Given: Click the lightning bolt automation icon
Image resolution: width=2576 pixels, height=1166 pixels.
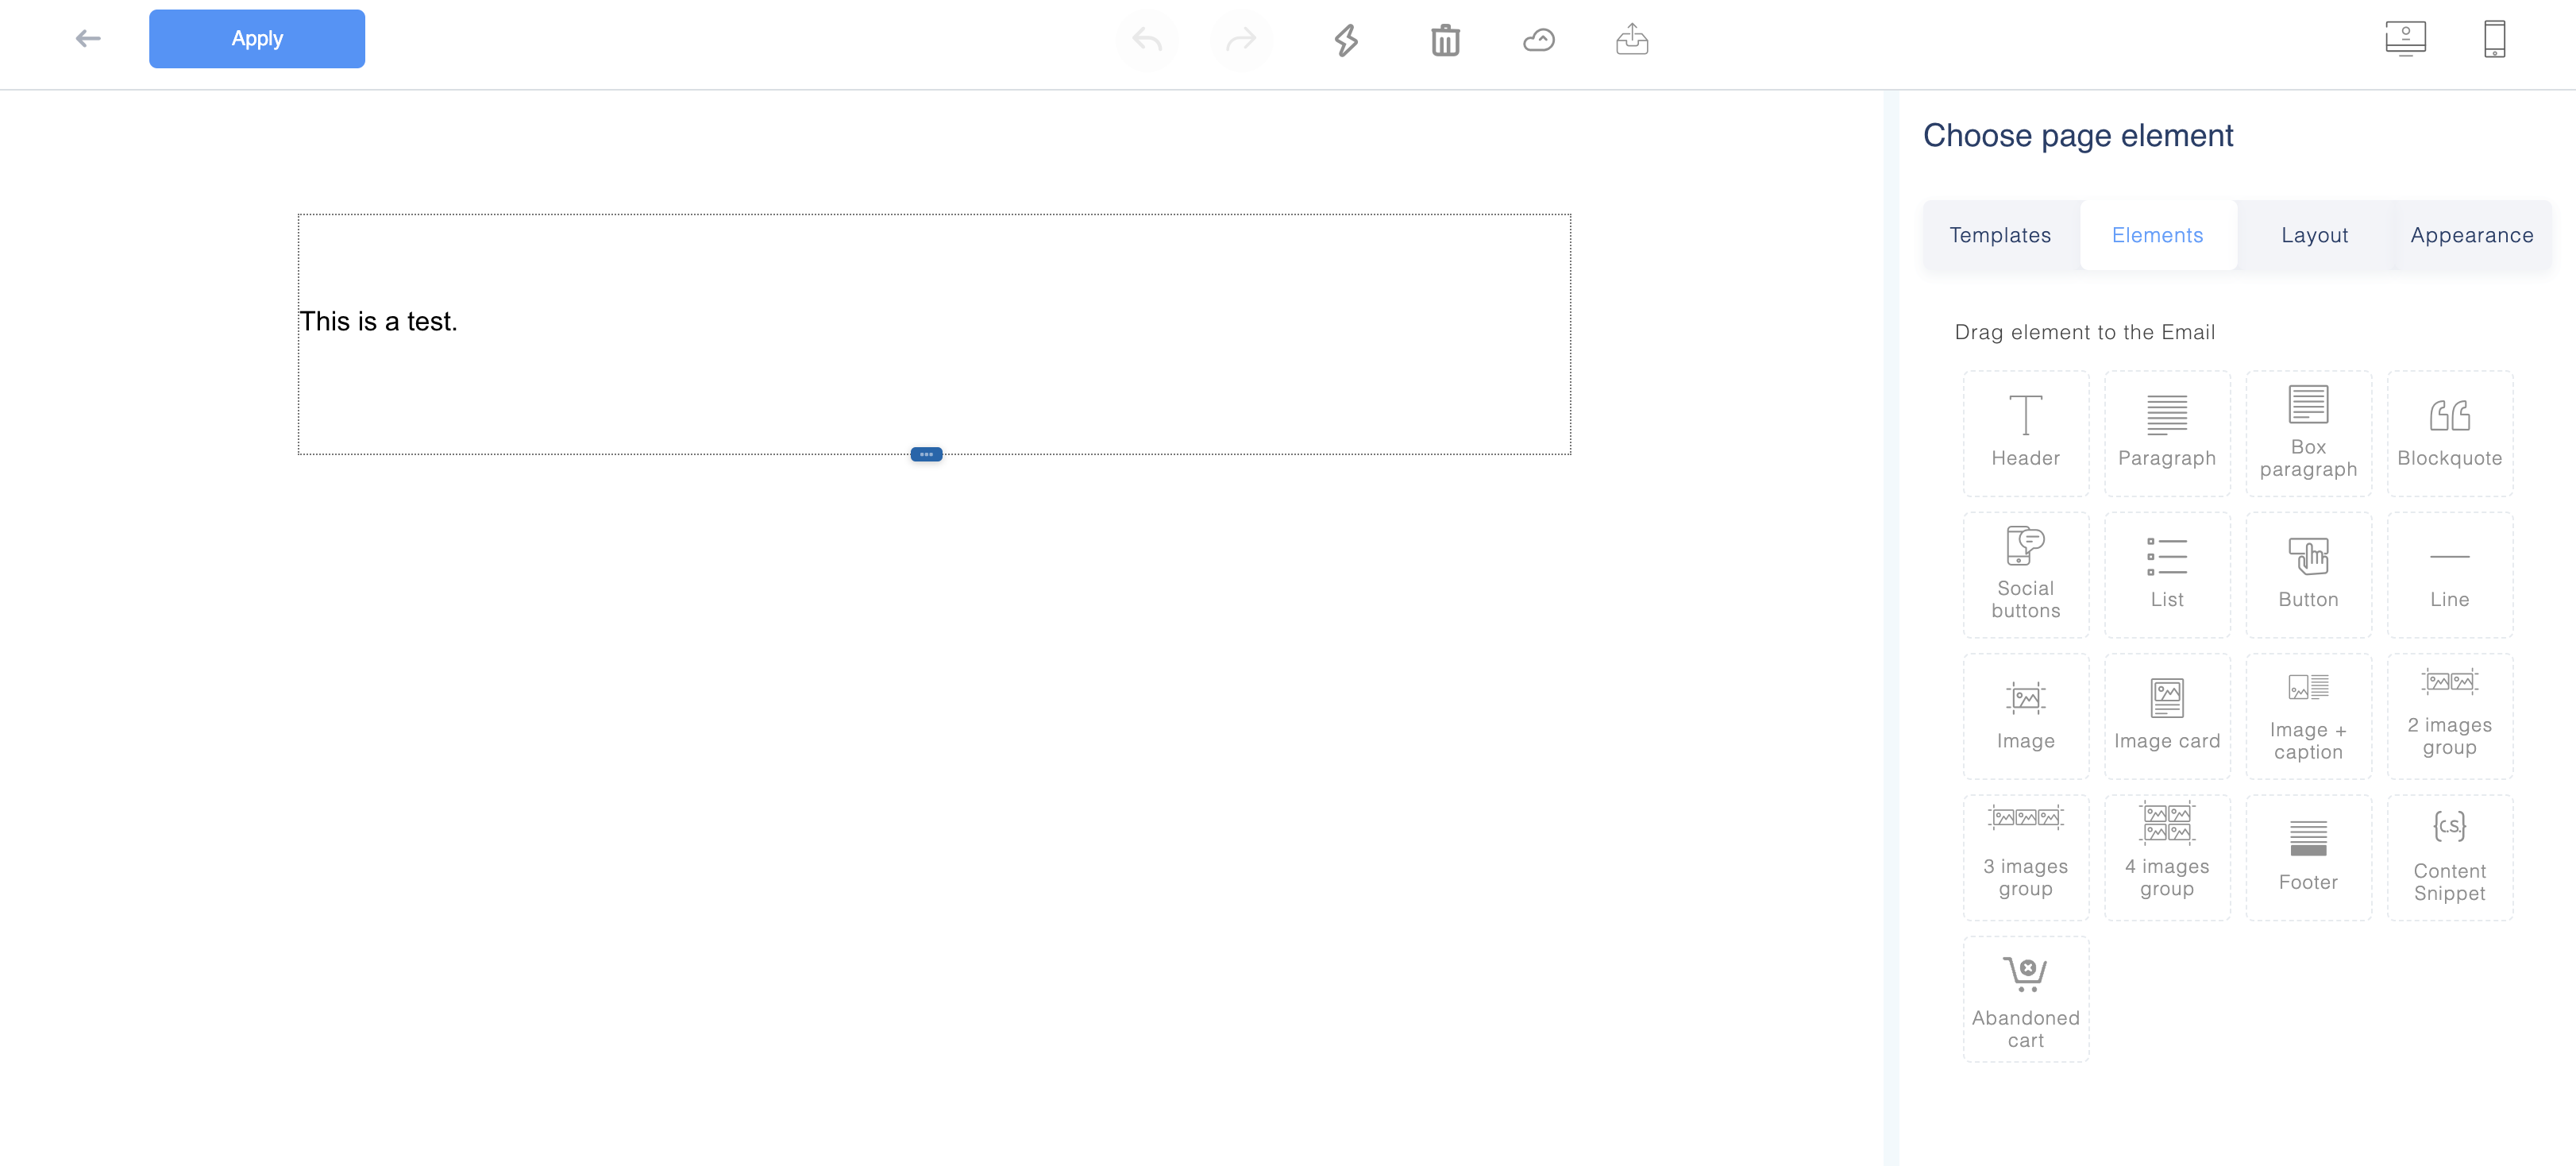Looking at the screenshot, I should (1345, 40).
